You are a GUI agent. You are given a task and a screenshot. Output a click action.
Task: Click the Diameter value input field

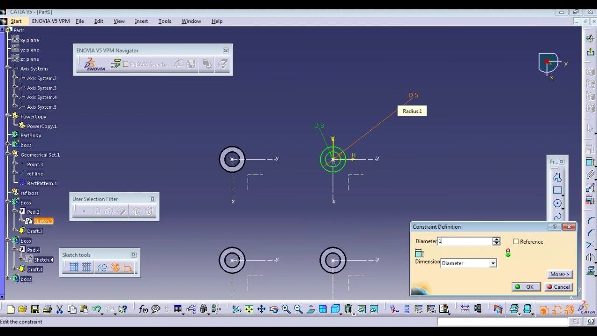click(465, 241)
